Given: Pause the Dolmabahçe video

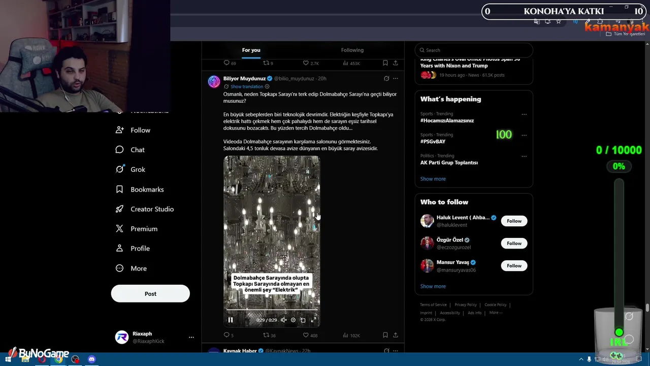Looking at the screenshot, I should [230, 320].
